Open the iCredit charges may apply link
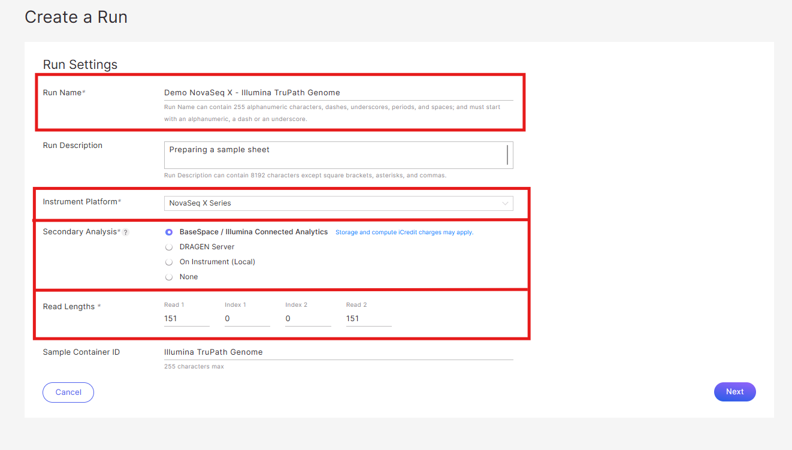Image resolution: width=792 pixels, height=450 pixels. [404, 232]
